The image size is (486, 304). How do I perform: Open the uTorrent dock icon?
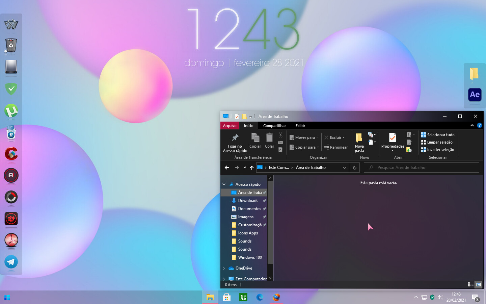11,111
